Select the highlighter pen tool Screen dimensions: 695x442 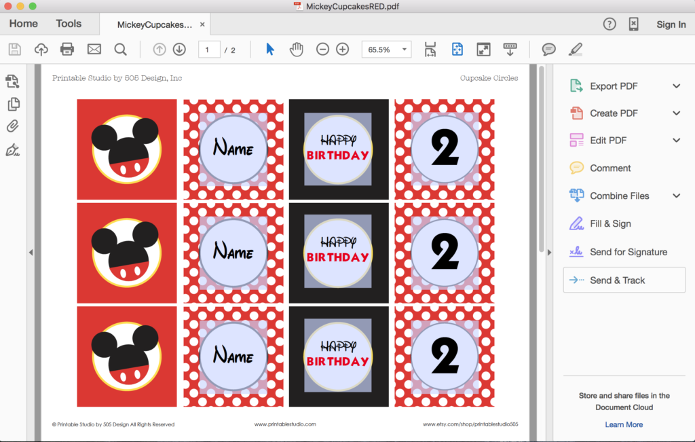(576, 49)
